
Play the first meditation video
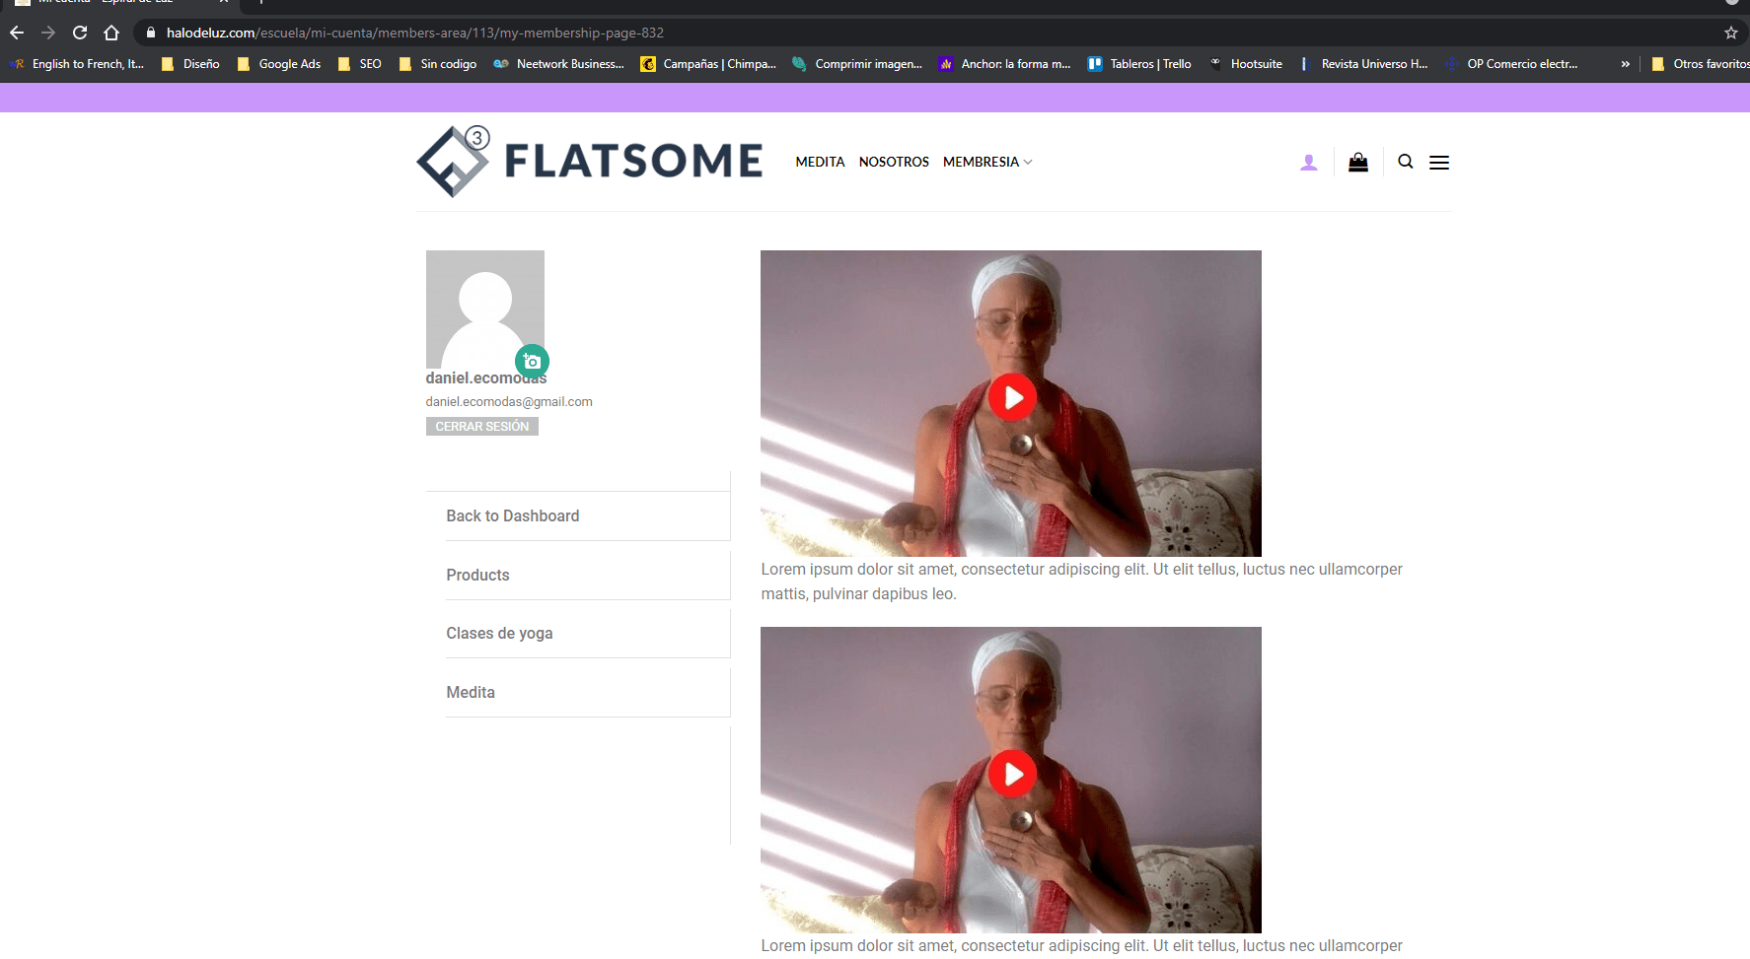click(x=1012, y=397)
